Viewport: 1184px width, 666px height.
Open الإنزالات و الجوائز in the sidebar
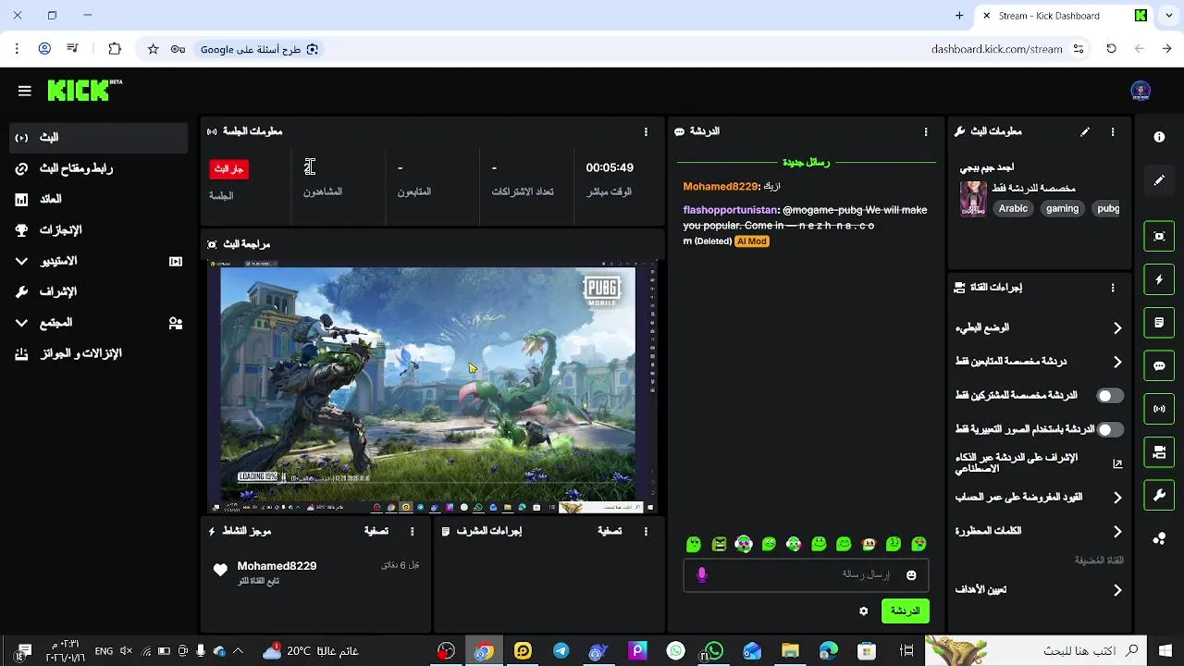coord(99,353)
